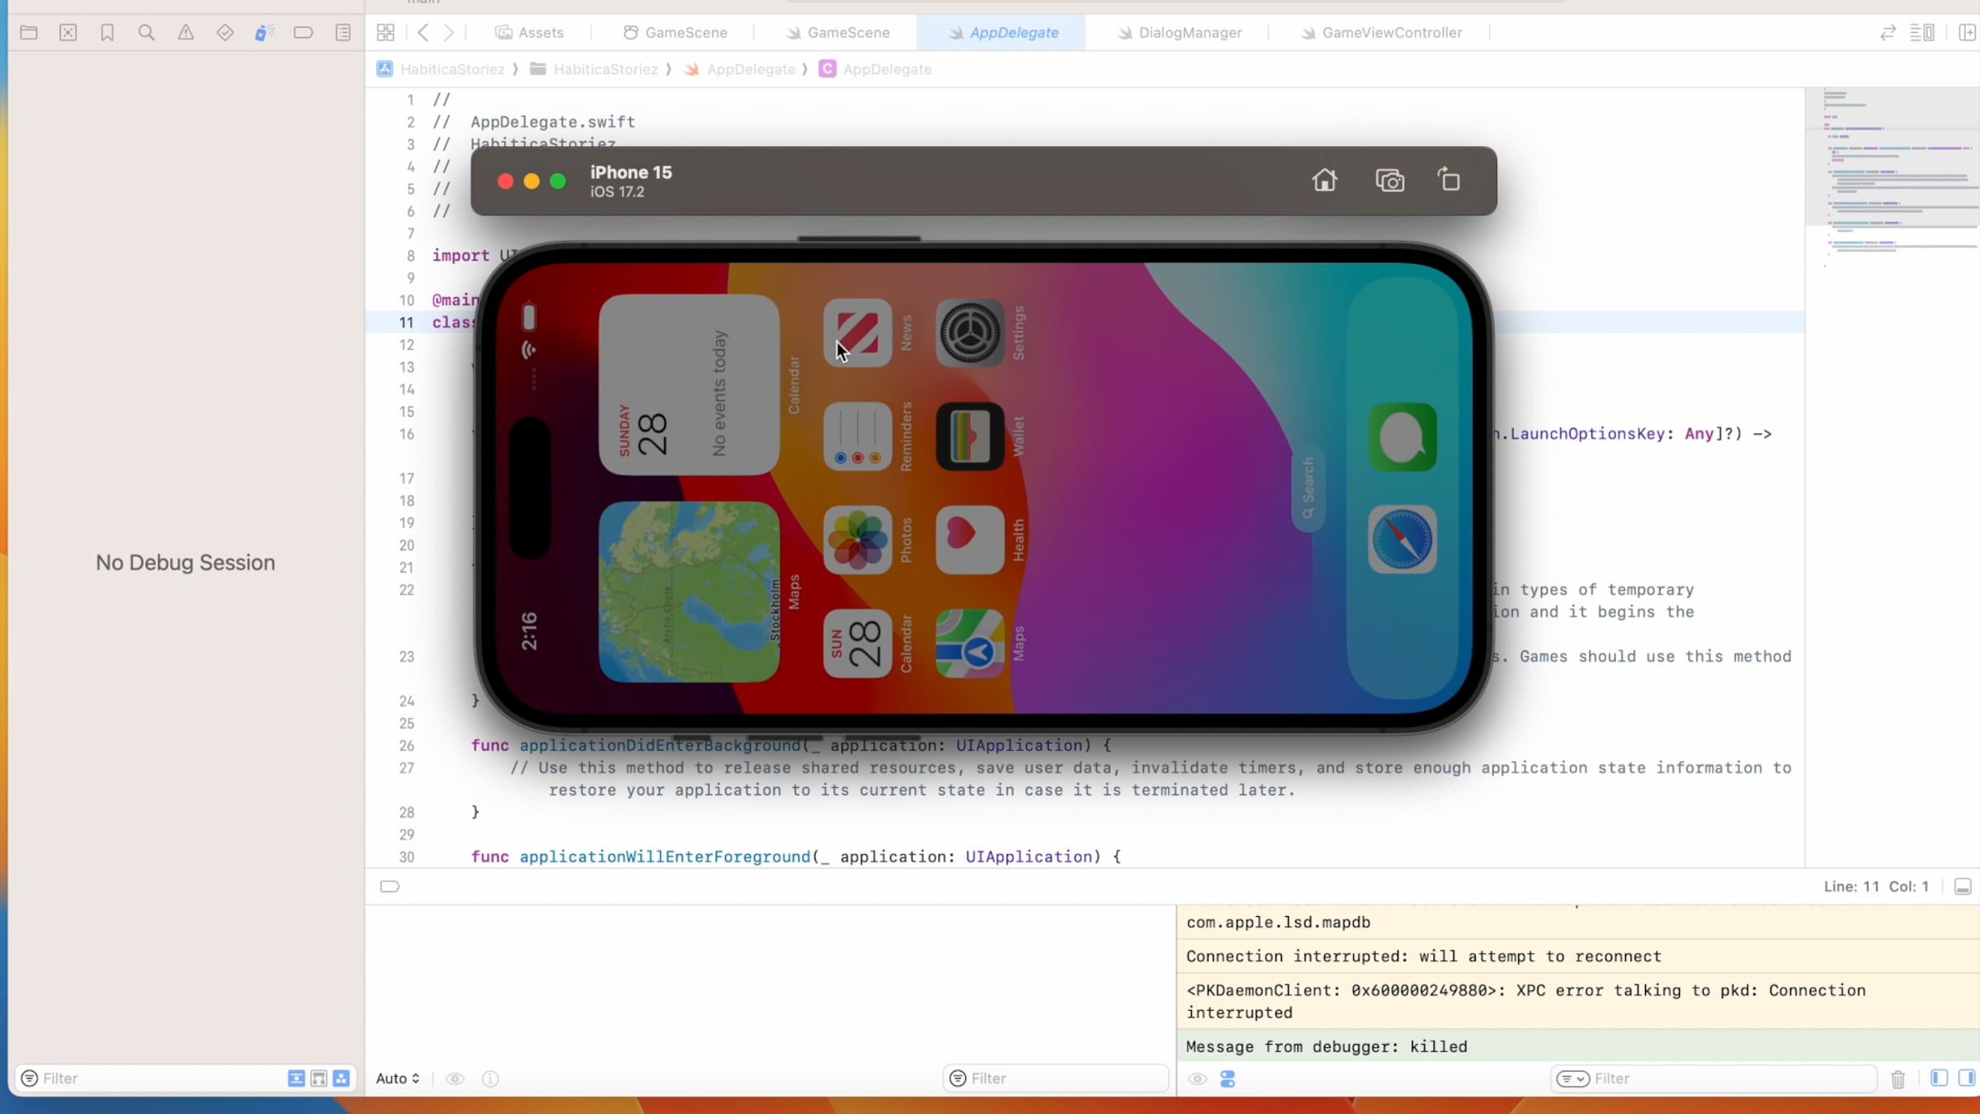Open the AppDelegate file breadcrumb
Viewport: 1980px width, 1114px height.
click(x=740, y=69)
